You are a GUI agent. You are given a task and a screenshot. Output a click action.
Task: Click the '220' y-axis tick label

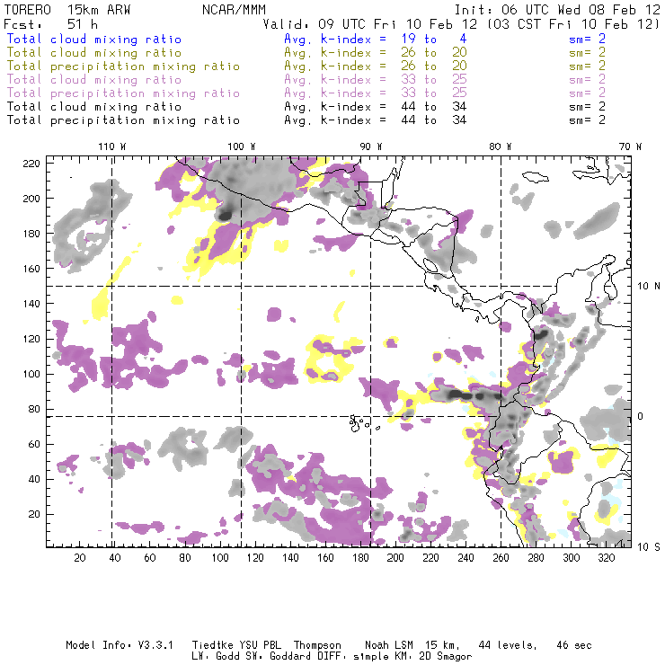click(x=31, y=164)
